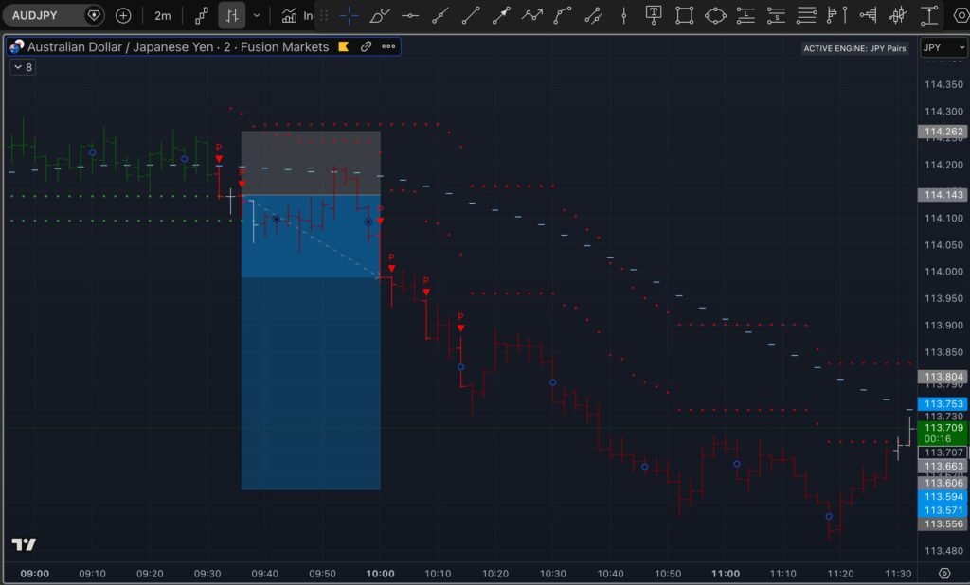Click the blue short position profit zone
The image size is (970, 585).
pos(311,379)
